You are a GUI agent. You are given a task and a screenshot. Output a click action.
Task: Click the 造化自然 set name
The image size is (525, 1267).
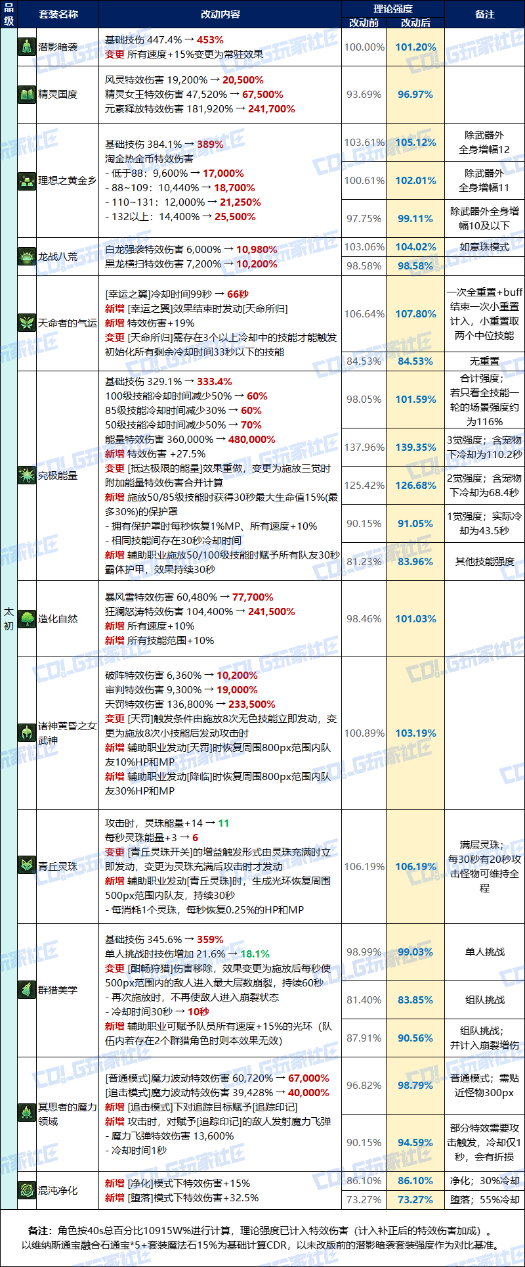(x=58, y=618)
